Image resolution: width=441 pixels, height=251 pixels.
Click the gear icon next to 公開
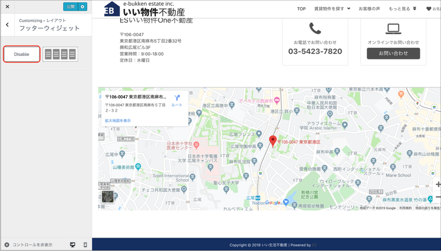82,7
